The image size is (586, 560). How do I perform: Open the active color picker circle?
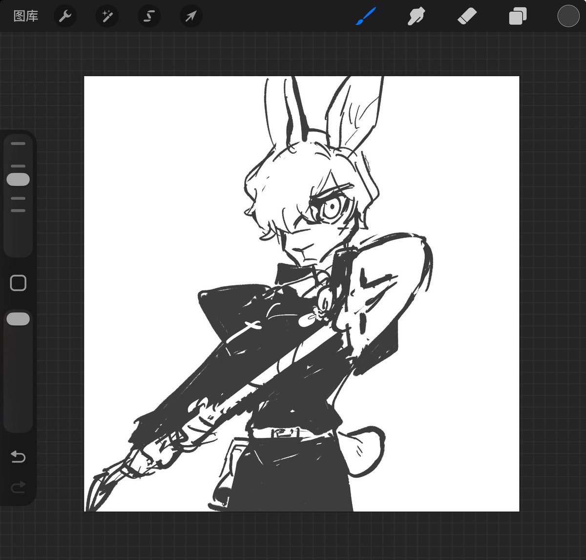pyautogui.click(x=568, y=16)
